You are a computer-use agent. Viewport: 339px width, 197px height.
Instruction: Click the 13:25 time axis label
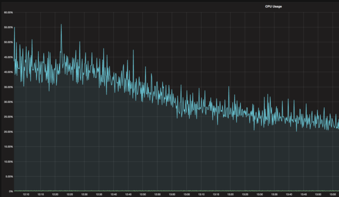(x=245, y=194)
